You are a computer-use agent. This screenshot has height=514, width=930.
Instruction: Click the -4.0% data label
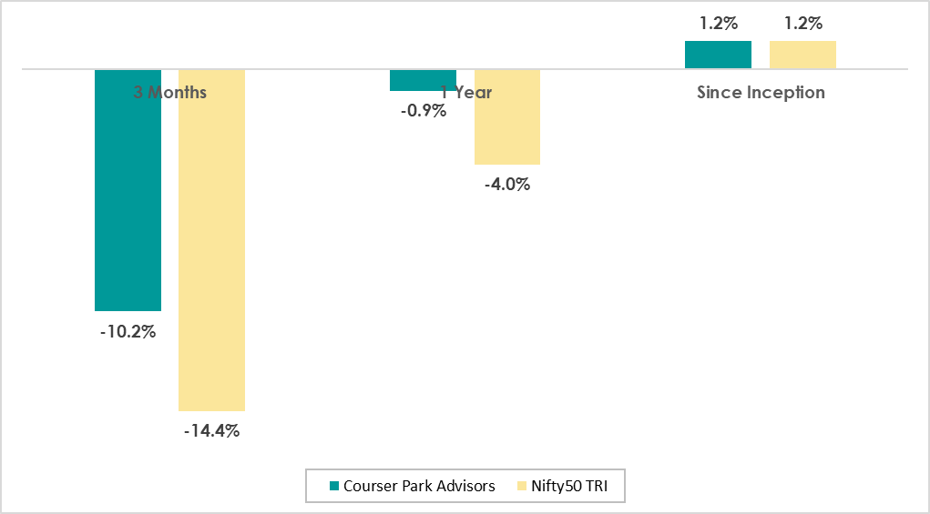click(506, 185)
